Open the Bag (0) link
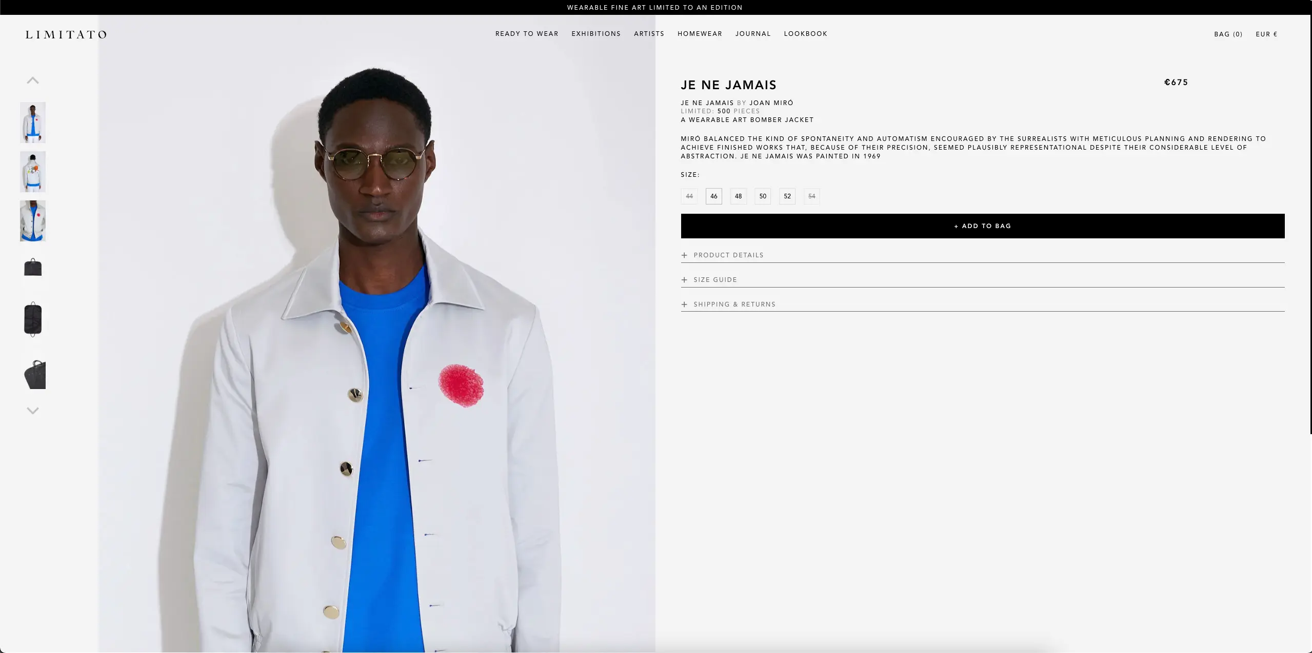This screenshot has height=653, width=1312. (x=1228, y=34)
